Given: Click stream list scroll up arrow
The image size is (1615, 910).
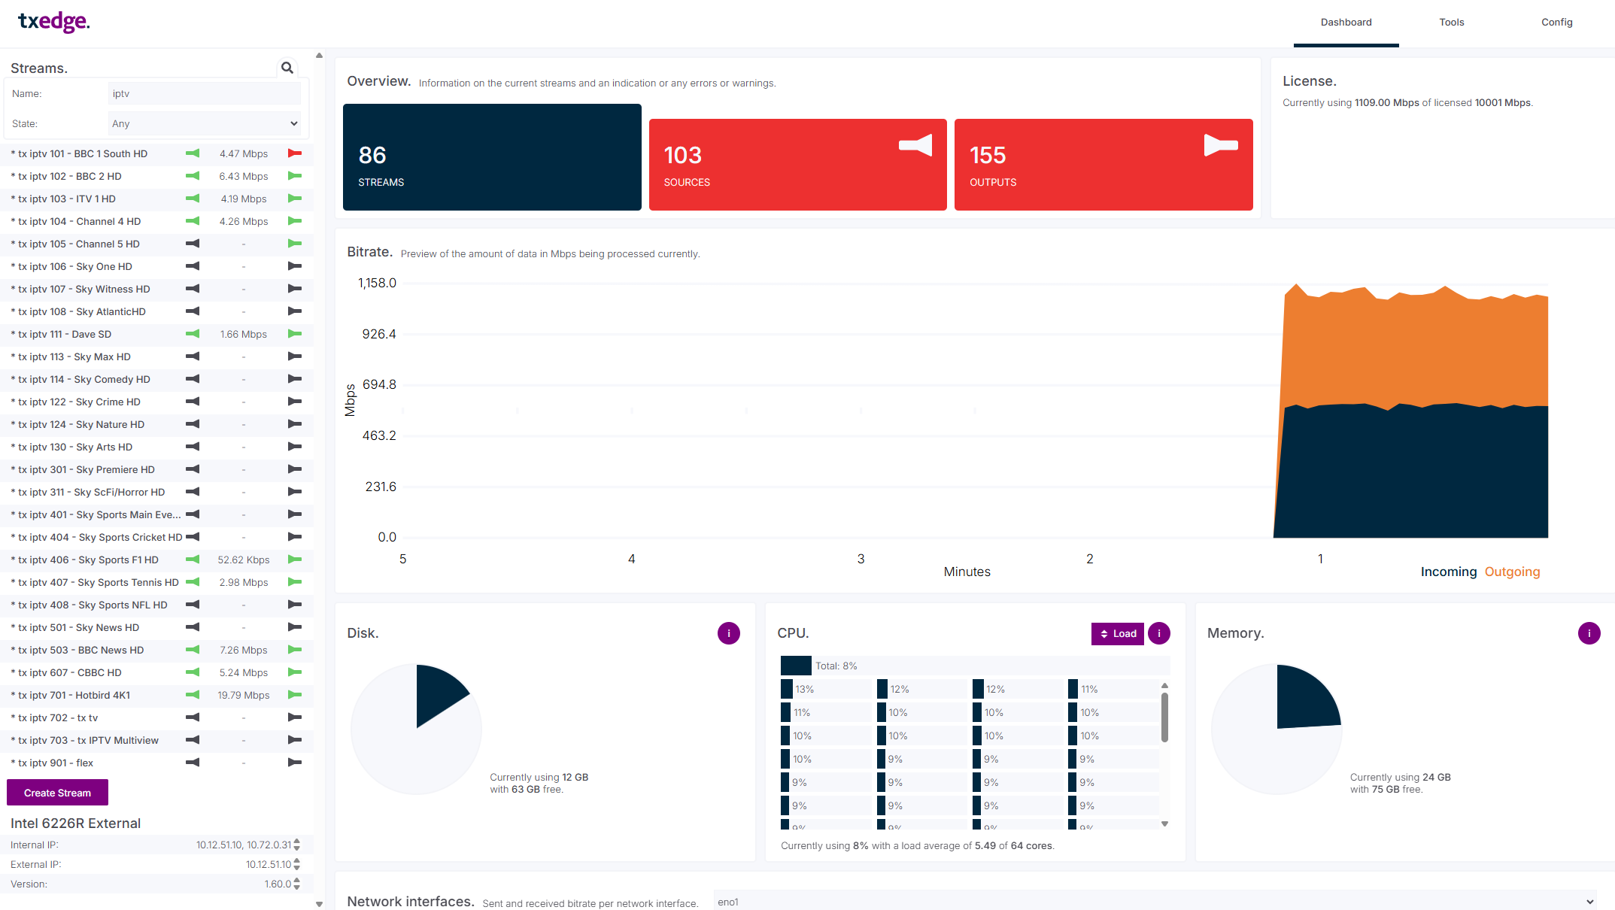Looking at the screenshot, I should [319, 56].
